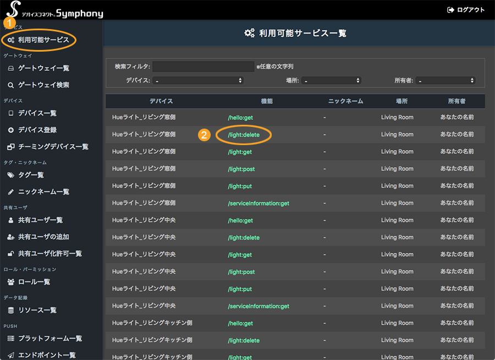Viewport: 495px width, 360px height.
Task: Open /light:get for Hueライト_リビング窓側
Action: pyautogui.click(x=240, y=152)
